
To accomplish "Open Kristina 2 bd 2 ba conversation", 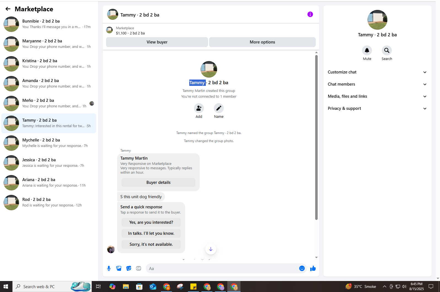I will tap(49, 64).
